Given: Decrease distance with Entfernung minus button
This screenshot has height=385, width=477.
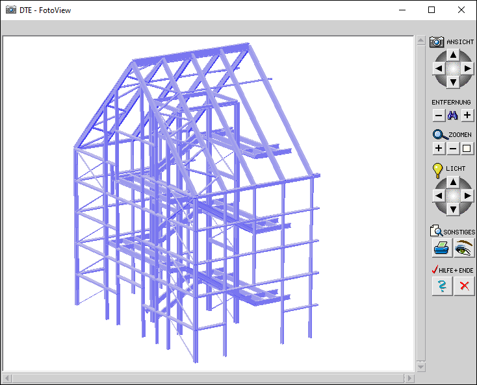Looking at the screenshot, I should tap(439, 116).
